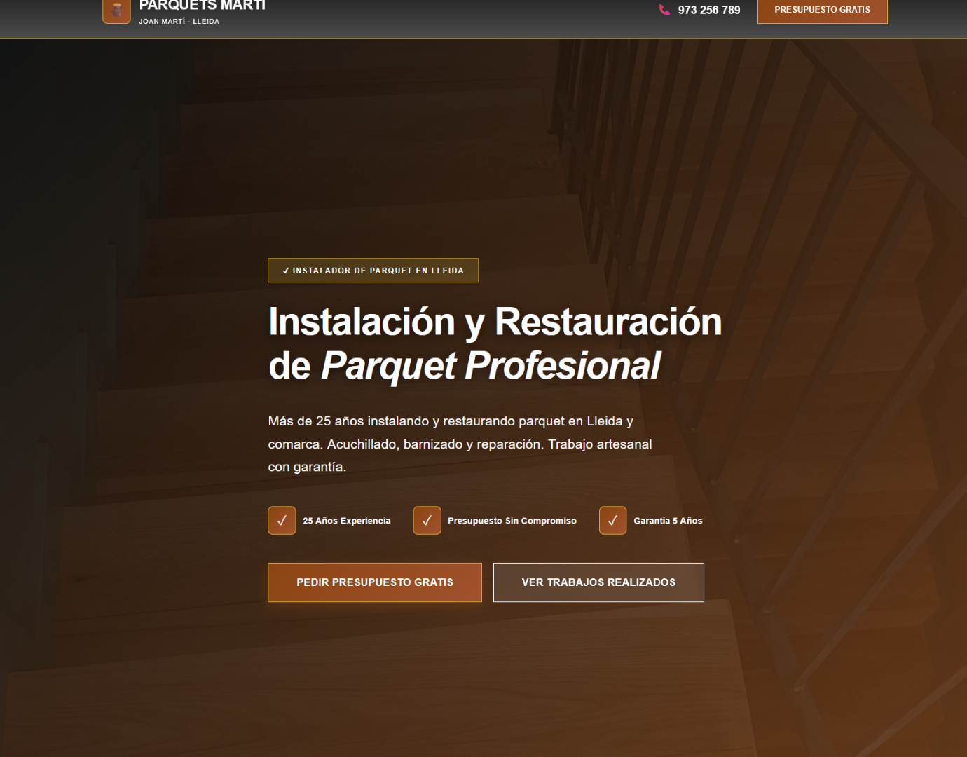Viewport: 967px width, 757px height.
Task: Click the PRESUPUESTO GRATIS header button
Action: [x=822, y=10]
